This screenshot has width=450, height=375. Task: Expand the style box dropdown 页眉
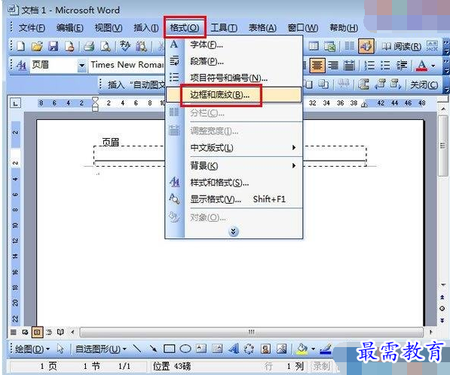point(82,66)
